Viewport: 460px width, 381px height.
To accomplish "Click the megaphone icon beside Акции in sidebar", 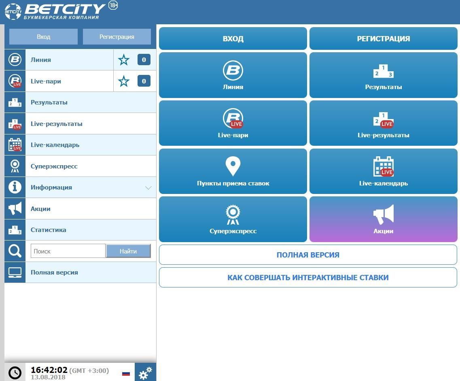I will click(x=15, y=209).
